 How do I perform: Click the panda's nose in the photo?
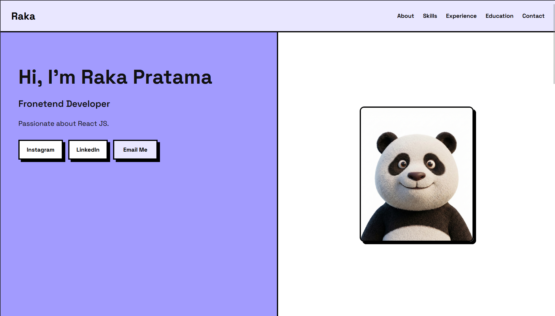416,176
